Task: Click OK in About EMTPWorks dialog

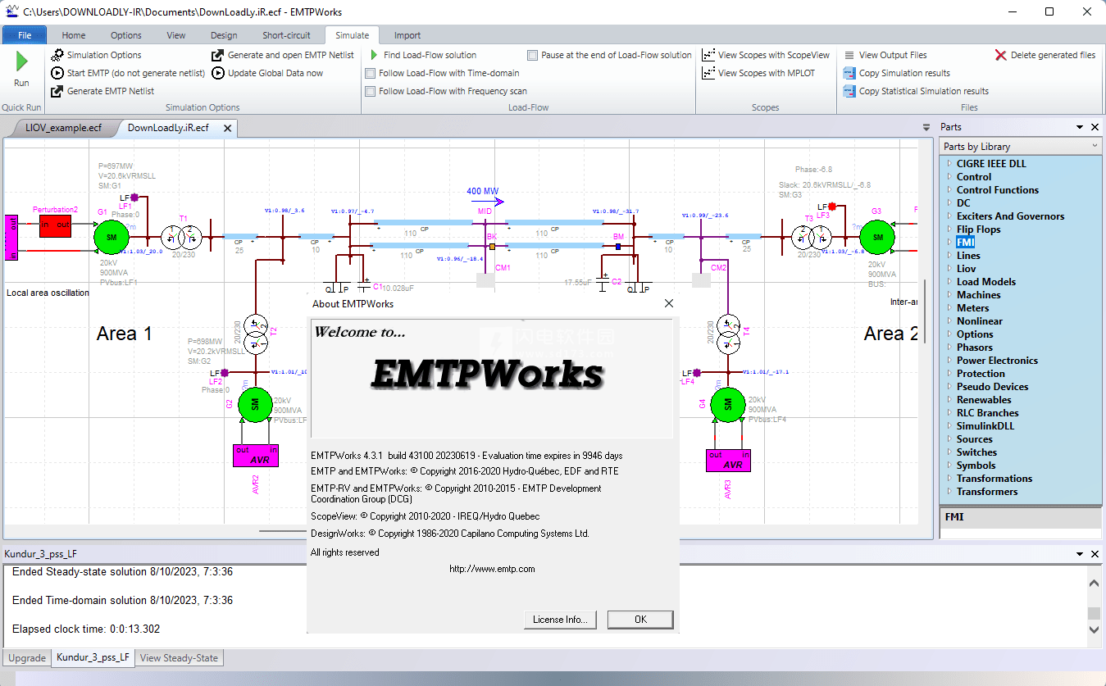Action: pyautogui.click(x=640, y=620)
